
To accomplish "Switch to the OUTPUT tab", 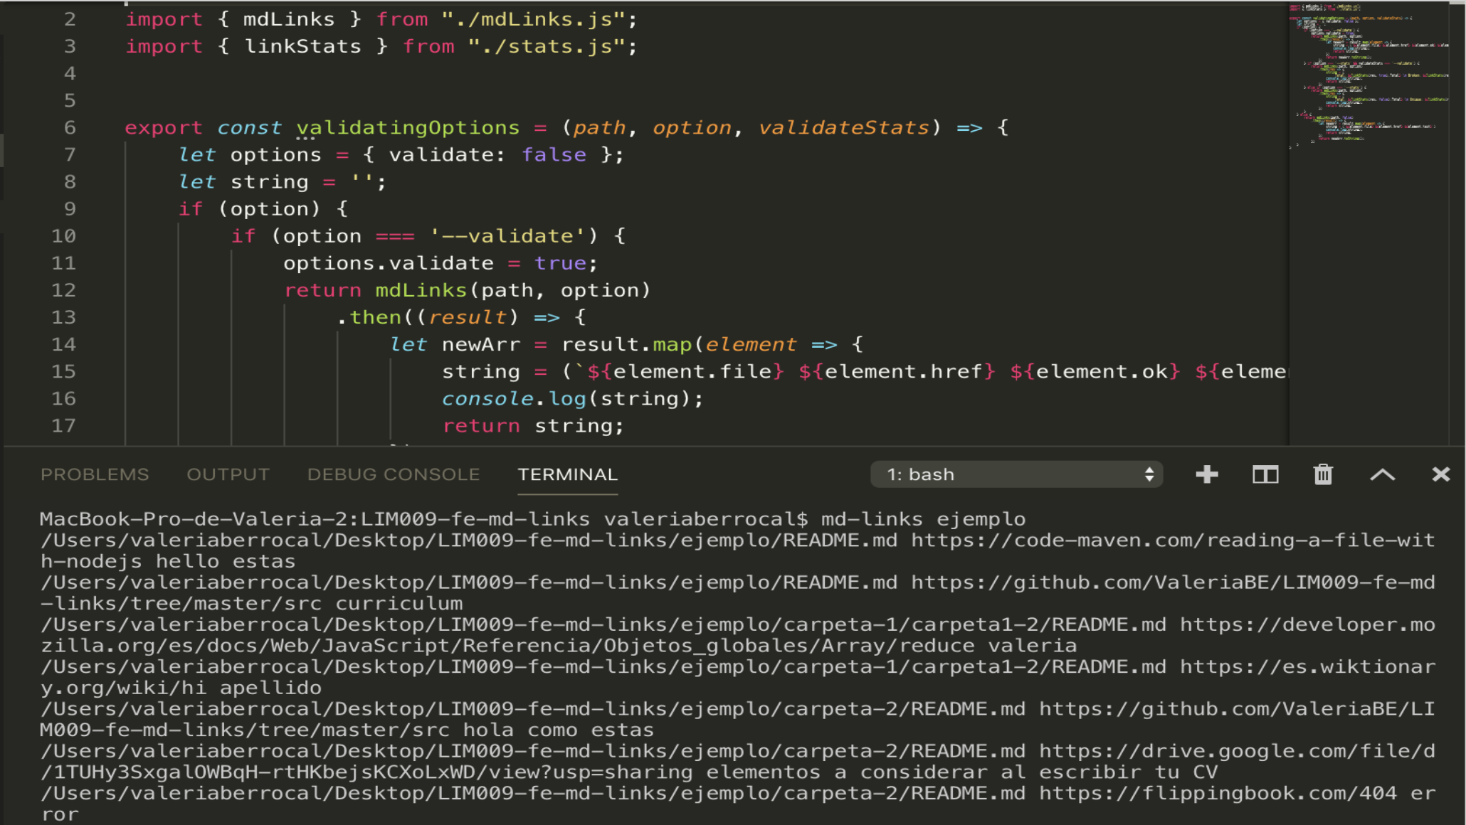I will coord(228,474).
